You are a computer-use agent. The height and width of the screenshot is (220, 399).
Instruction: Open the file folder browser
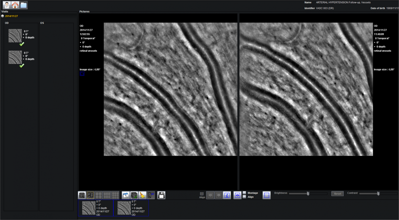point(23,5)
